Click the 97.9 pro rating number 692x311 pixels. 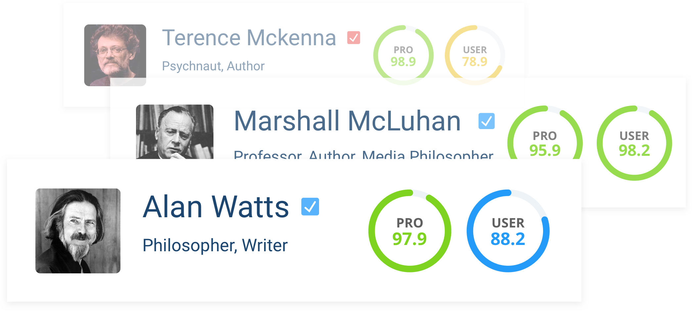point(410,239)
